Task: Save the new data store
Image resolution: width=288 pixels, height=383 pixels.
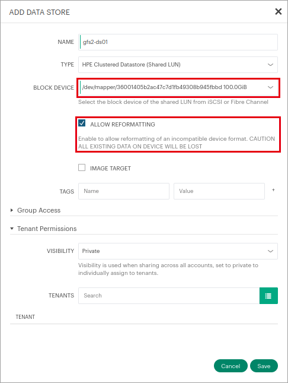Action: pos(264,366)
